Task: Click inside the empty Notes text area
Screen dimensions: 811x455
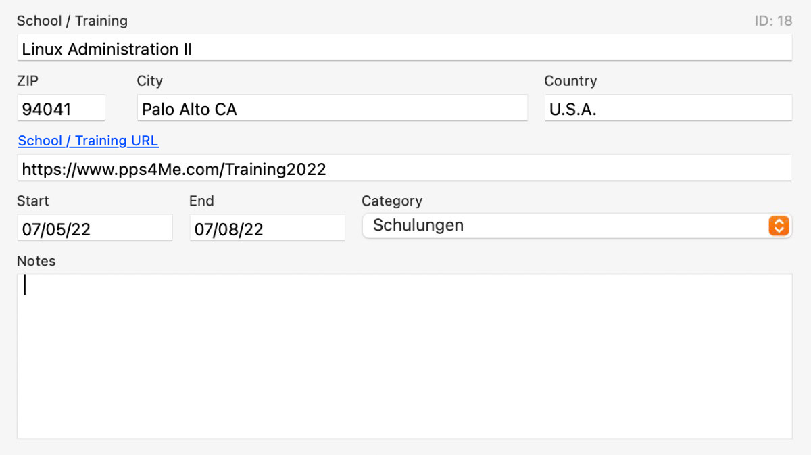Action: pos(404,356)
